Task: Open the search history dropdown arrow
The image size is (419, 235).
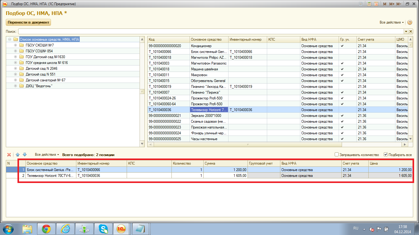Action: point(406,32)
